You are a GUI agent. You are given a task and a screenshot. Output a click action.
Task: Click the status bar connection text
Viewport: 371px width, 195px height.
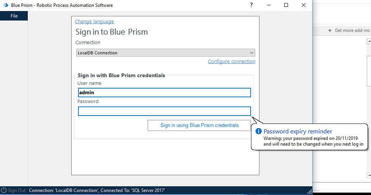coord(97,190)
